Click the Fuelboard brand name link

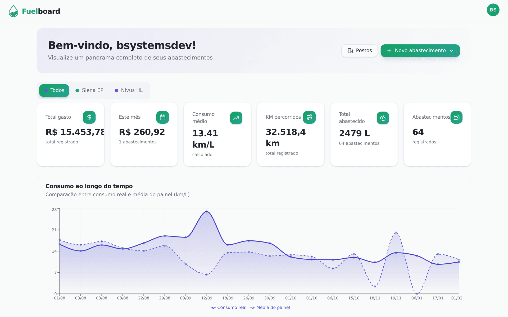41,11
